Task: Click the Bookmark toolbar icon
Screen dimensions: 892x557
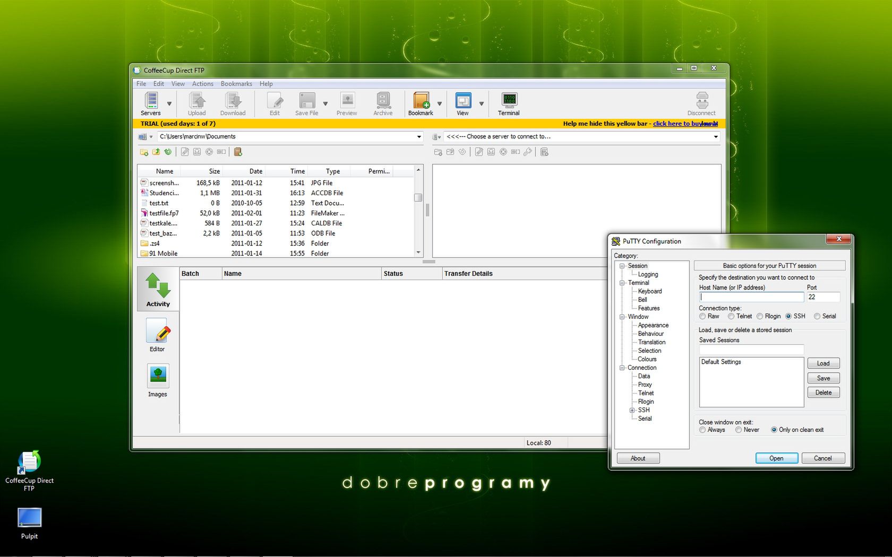Action: [421, 103]
